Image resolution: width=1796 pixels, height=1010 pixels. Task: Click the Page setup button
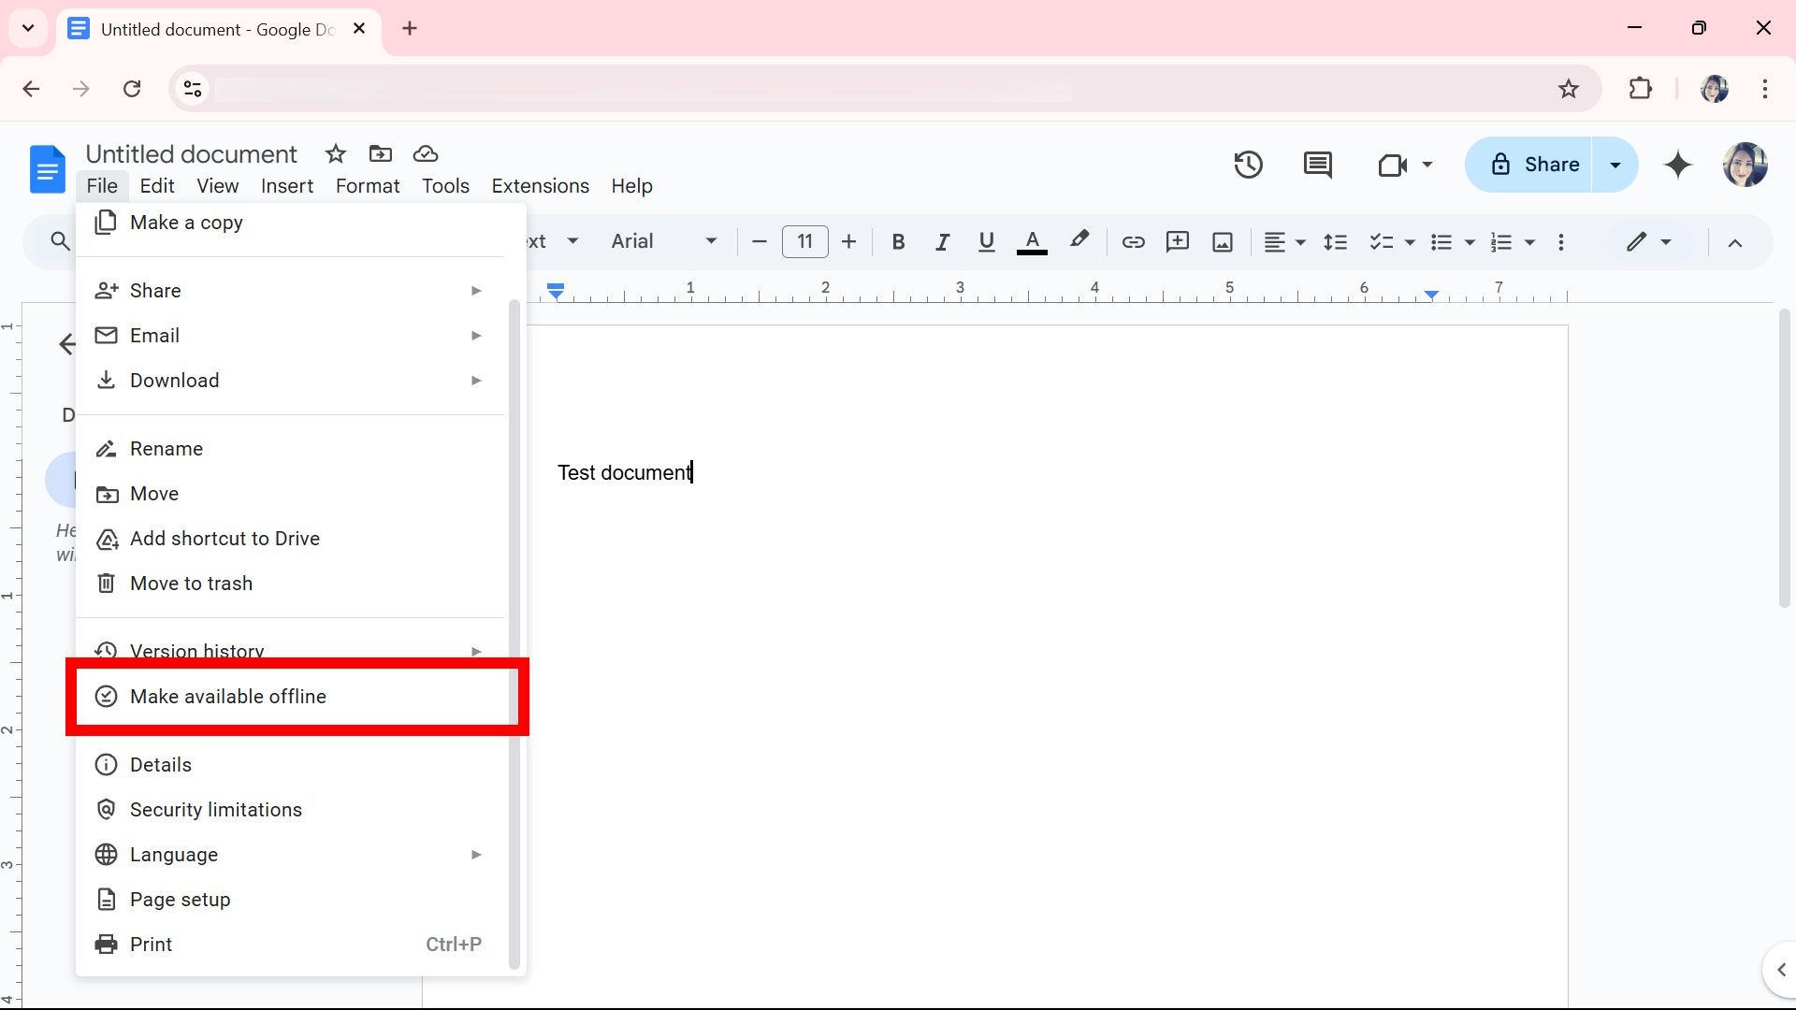coord(181,899)
